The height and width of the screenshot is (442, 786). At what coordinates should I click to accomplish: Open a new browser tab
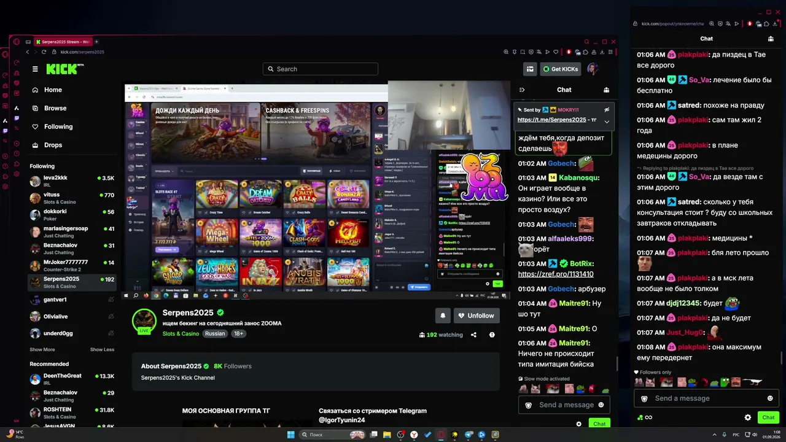(x=96, y=42)
